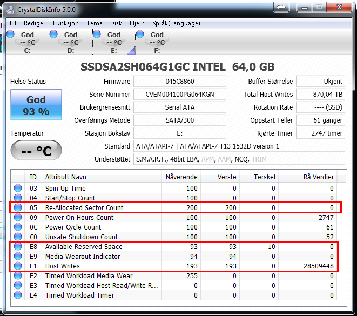Click the status orb for Host Writes
Screen dimensions: 357x316
pyautogui.click(x=18, y=266)
